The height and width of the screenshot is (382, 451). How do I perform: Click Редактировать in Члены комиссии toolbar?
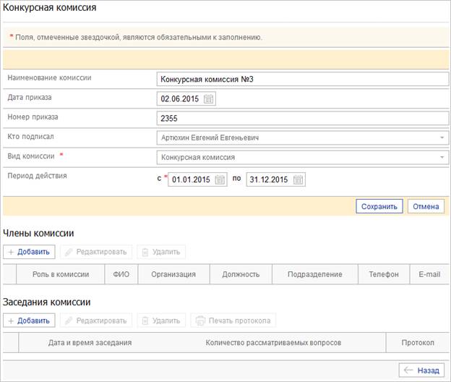coord(96,252)
